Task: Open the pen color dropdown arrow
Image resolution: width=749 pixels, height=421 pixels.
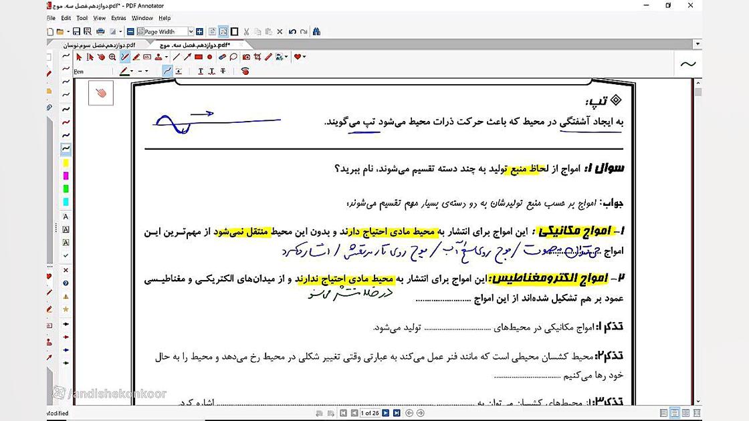Action: click(x=131, y=71)
